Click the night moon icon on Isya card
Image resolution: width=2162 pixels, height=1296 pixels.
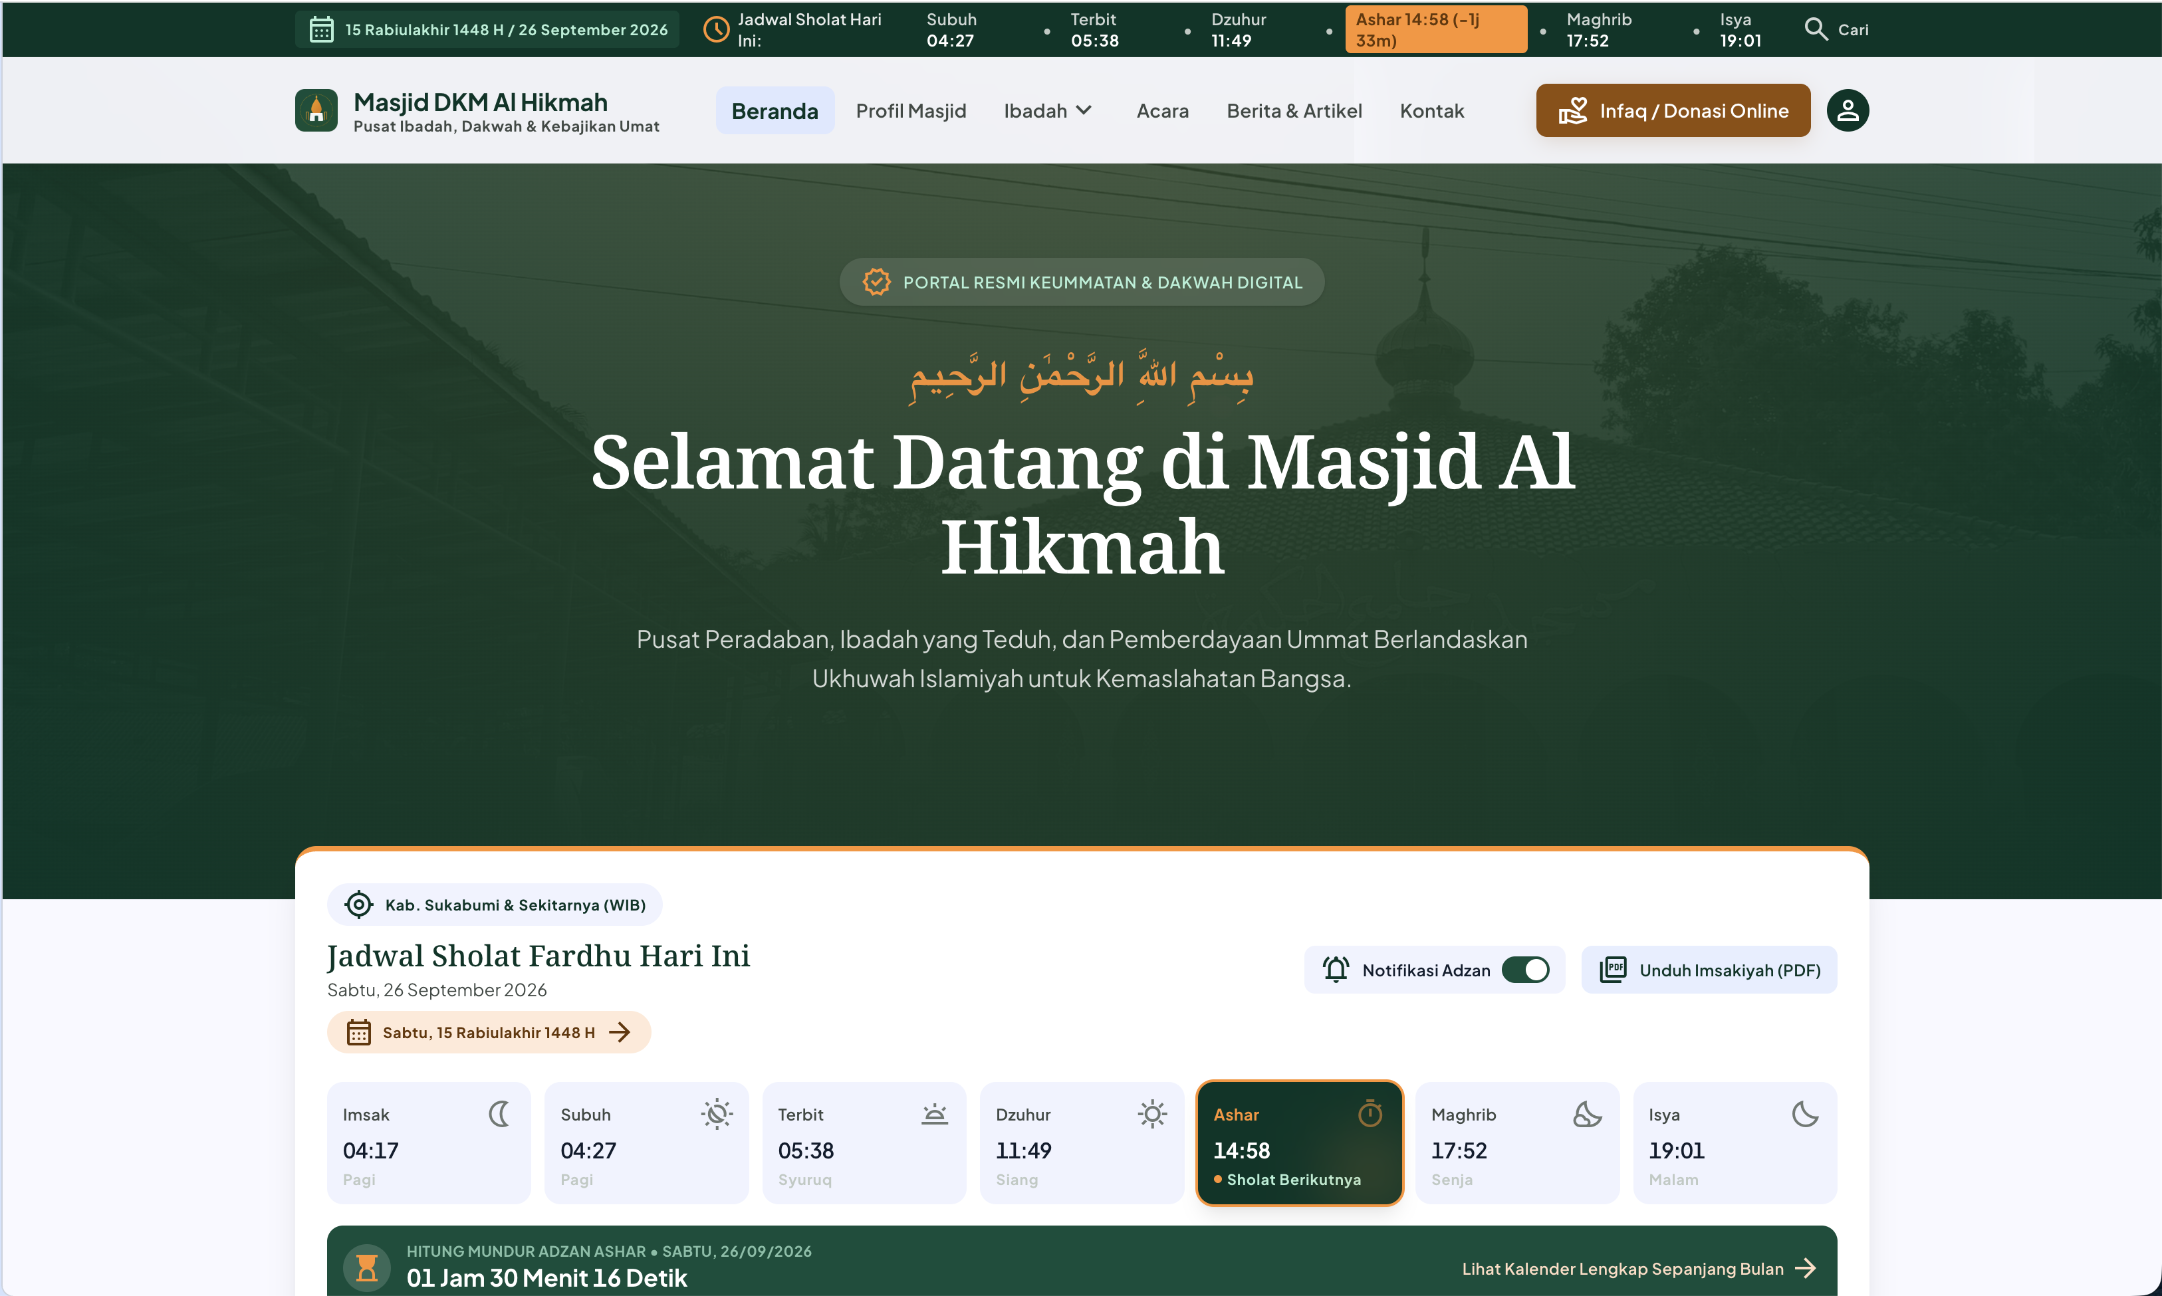(1805, 1115)
